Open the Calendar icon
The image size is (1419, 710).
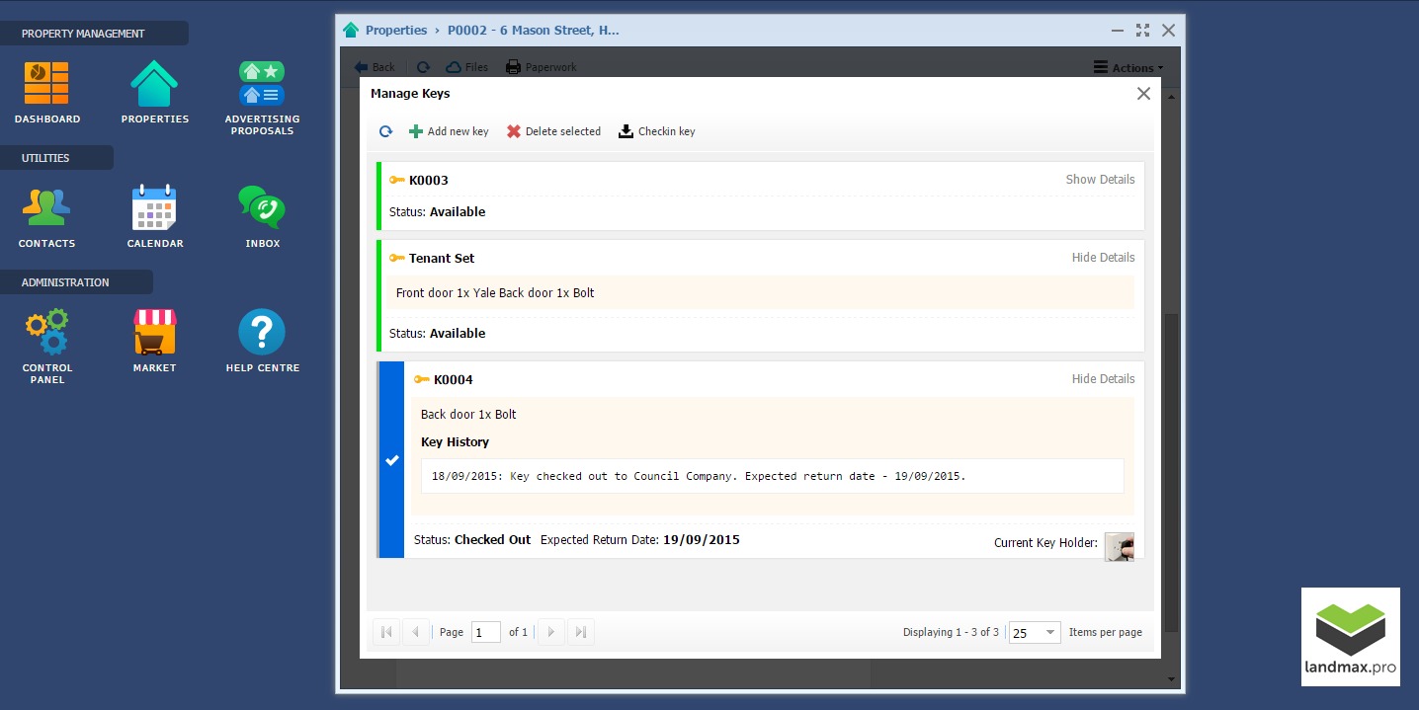pos(154,208)
